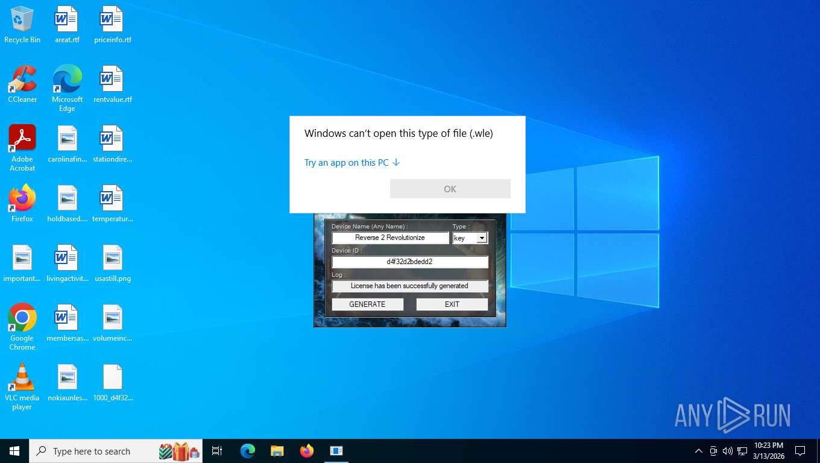Select the 1000_d4f32 generated file icon
The height and width of the screenshot is (463, 820).
(113, 383)
